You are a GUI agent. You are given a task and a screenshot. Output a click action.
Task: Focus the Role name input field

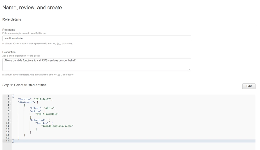click(x=97, y=38)
